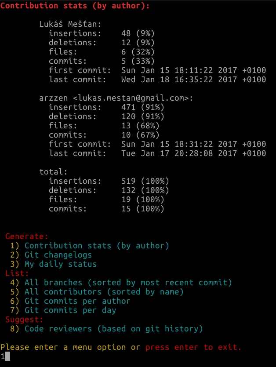Screen dimensions: 276x367
Task: Click the arzzen lukas.mestan@gmail.com email line
Action: (116, 98)
